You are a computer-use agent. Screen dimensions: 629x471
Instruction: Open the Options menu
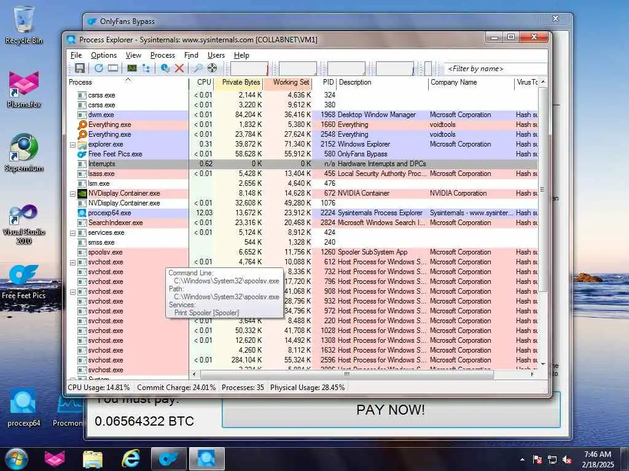[103, 55]
